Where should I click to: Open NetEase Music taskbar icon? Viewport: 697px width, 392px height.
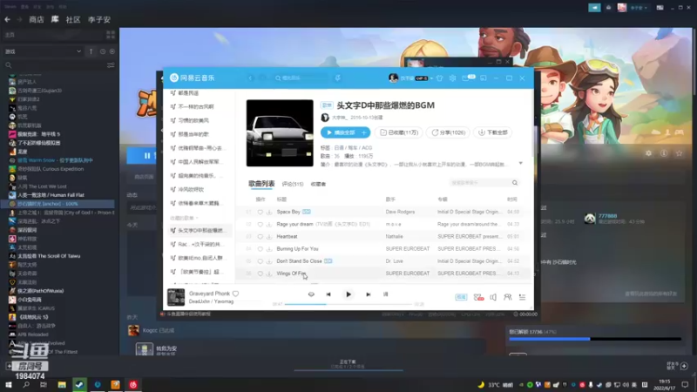click(133, 384)
